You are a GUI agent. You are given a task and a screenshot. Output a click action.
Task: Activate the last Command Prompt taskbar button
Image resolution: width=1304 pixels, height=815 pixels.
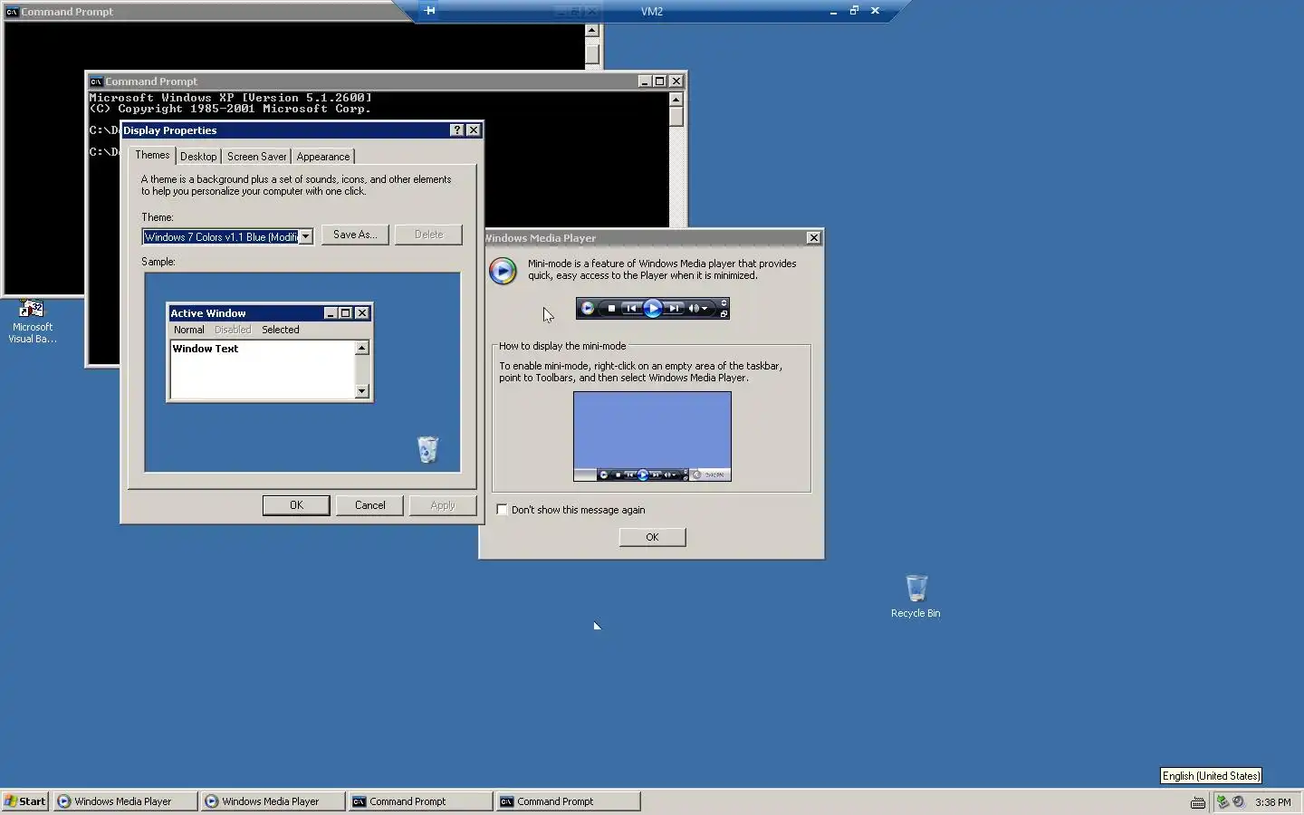click(568, 801)
